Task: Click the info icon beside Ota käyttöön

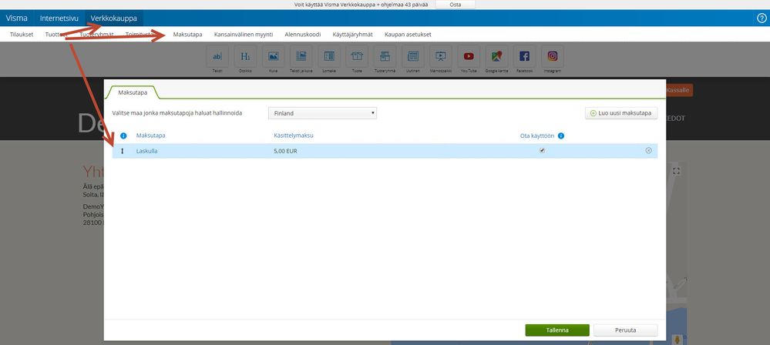Action: [x=561, y=136]
